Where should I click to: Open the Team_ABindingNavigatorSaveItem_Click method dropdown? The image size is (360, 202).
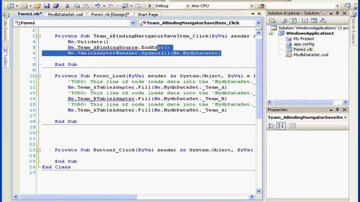259,23
